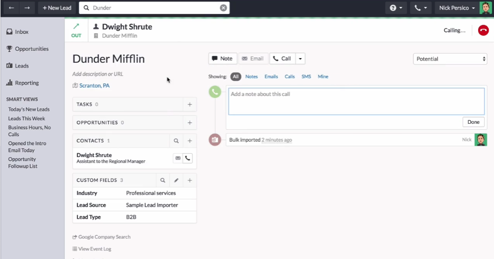The image size is (494, 259).
Task: Click the outbound call OUT arrow icon
Action: (x=76, y=26)
